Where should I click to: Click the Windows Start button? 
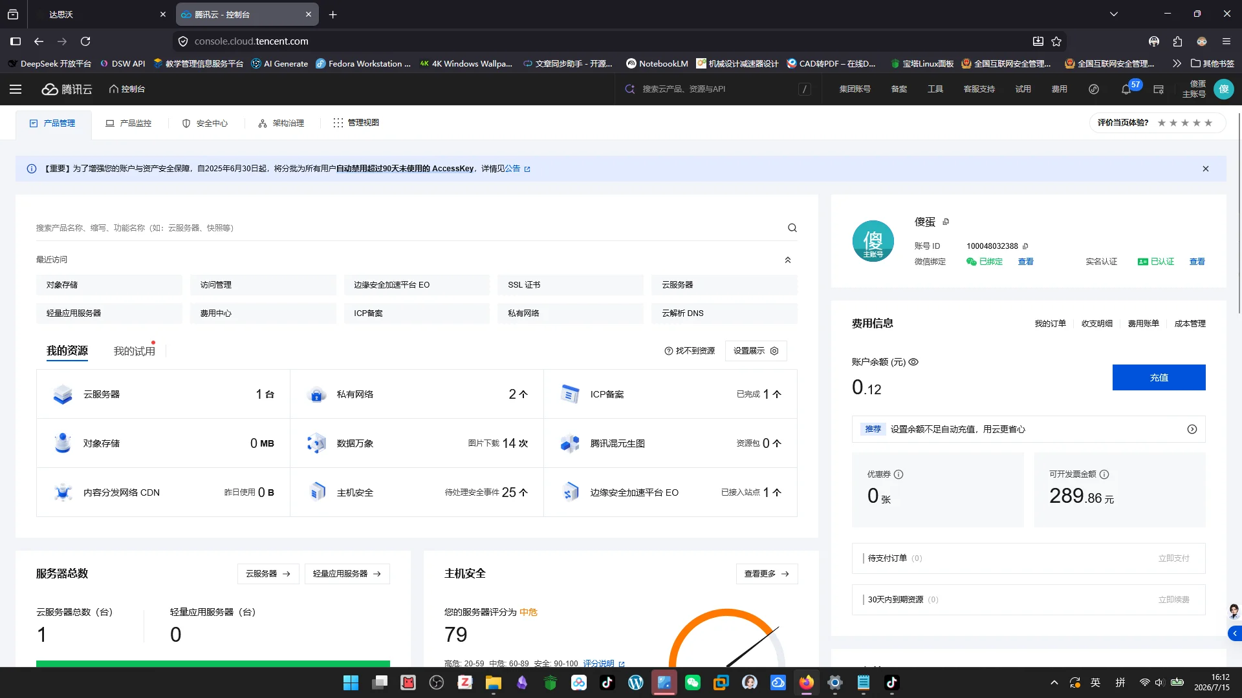351,682
